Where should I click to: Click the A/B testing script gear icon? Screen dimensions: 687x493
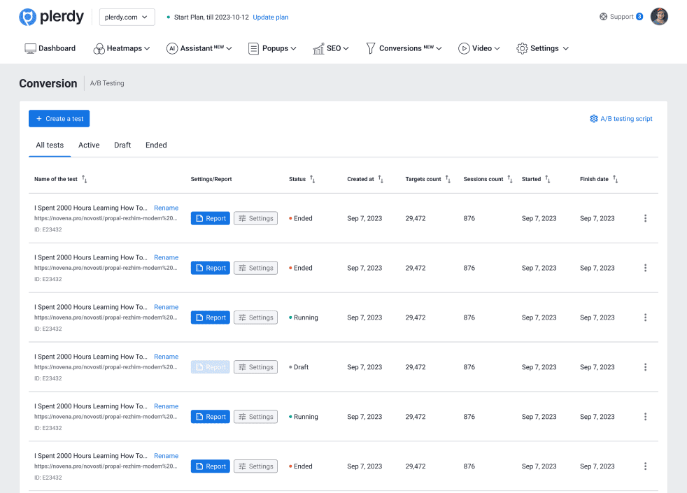594,119
